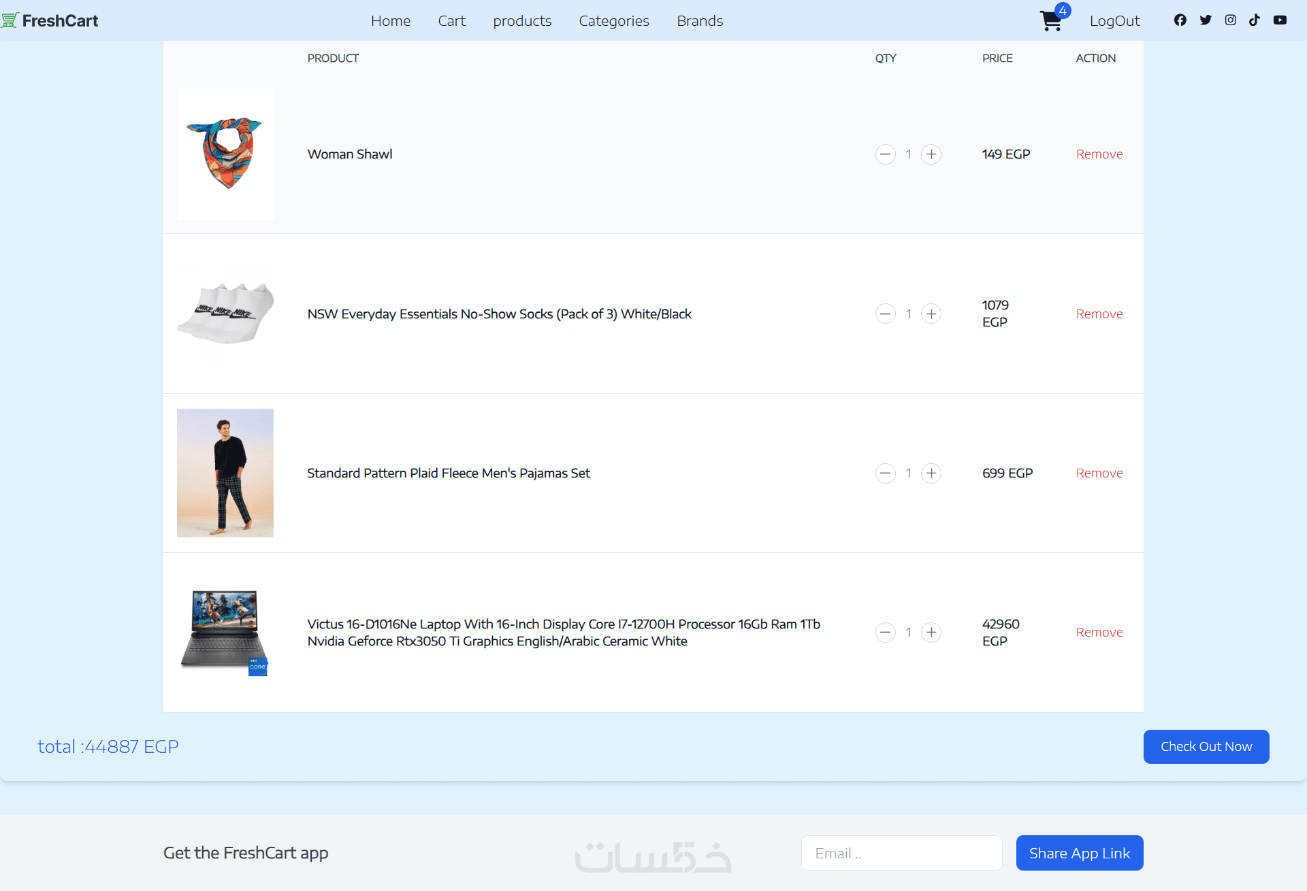Click the Victus laptop product thumbnail
1307x891 pixels.
[225, 633]
